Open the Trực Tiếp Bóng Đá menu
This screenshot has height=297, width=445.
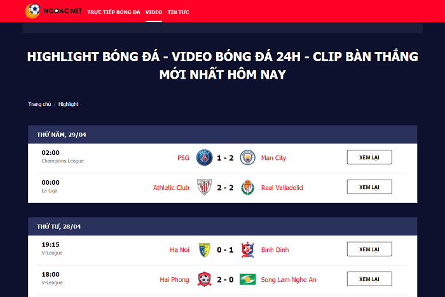[x=113, y=12]
